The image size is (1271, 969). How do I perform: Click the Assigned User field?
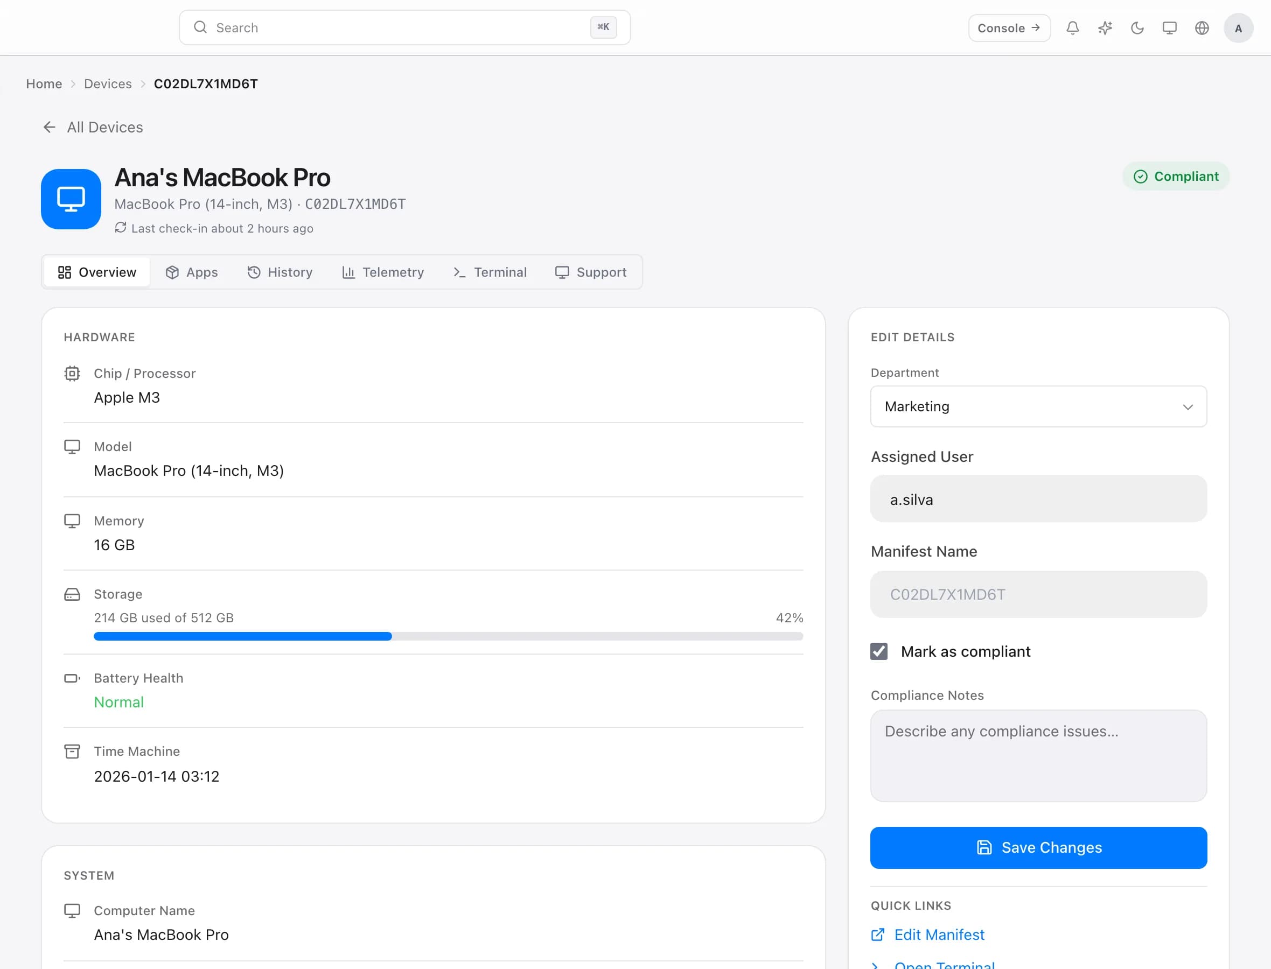click(x=1038, y=499)
